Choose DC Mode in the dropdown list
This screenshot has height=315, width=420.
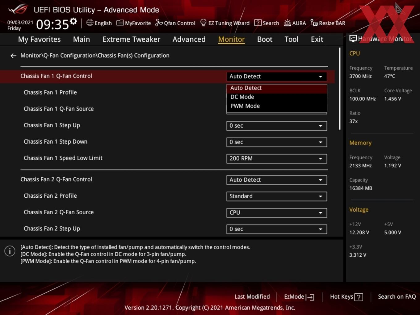click(x=277, y=97)
